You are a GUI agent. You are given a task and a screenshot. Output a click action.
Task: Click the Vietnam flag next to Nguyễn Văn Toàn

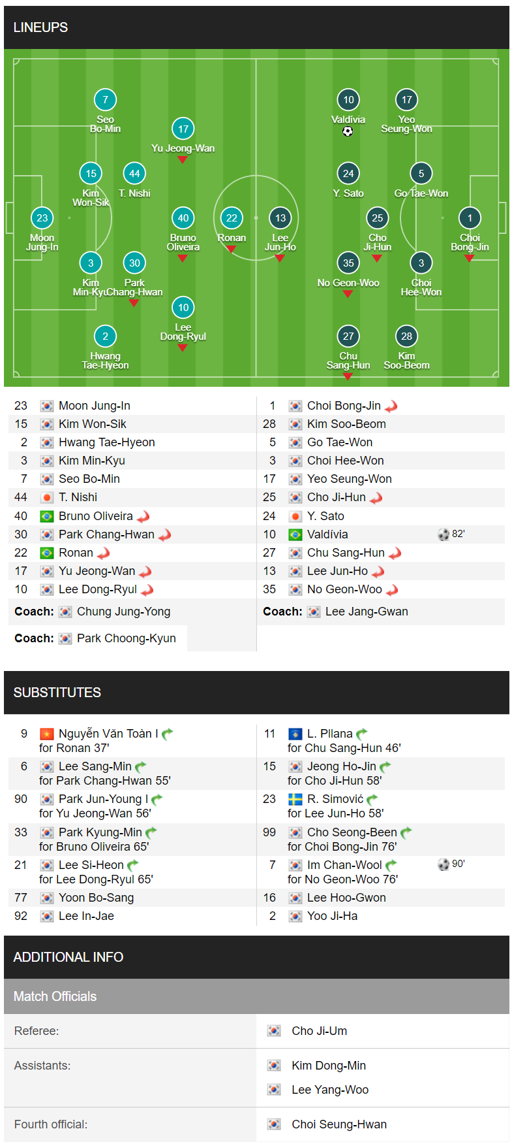click(x=47, y=734)
